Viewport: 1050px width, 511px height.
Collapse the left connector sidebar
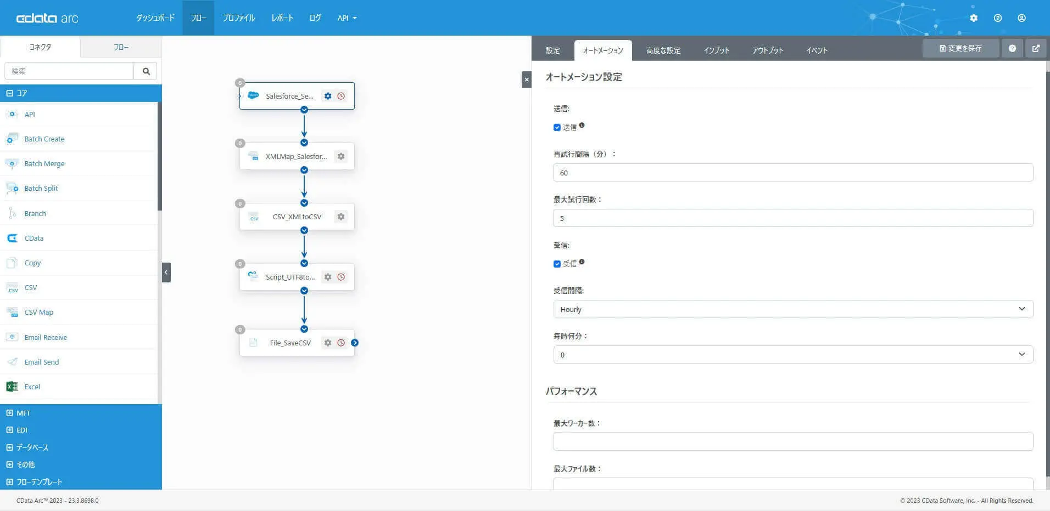click(166, 272)
